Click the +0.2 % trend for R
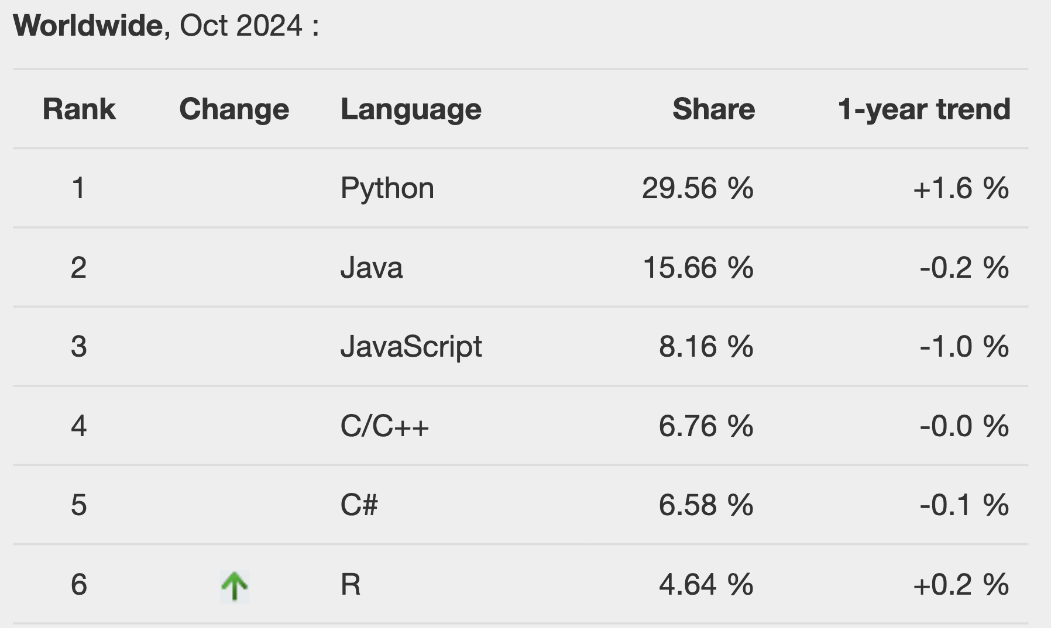 coord(960,585)
